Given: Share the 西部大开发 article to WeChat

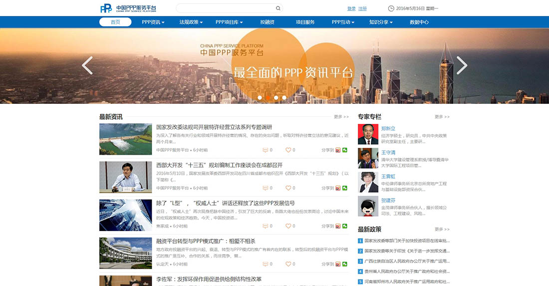Looking at the screenshot, I should point(345,188).
